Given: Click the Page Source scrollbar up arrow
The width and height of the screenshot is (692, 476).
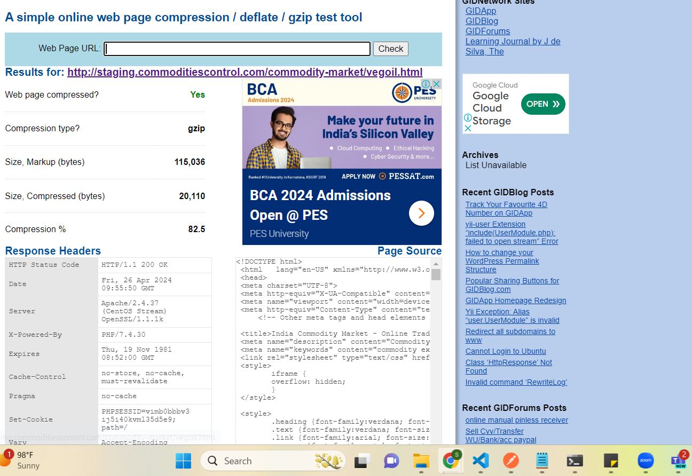Looking at the screenshot, I should point(436,264).
